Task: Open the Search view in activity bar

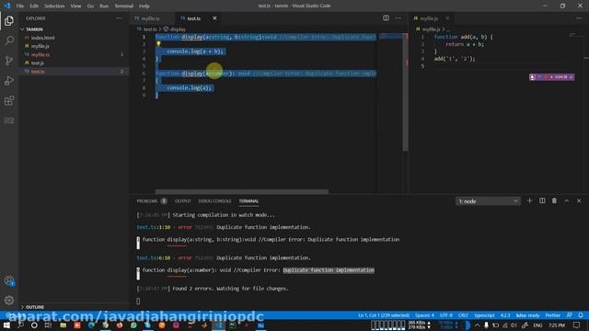Action: [x=9, y=40]
